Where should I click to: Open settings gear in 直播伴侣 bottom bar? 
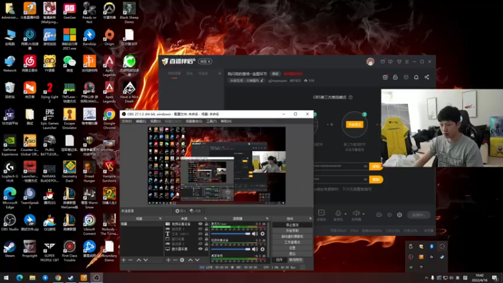tap(399, 214)
